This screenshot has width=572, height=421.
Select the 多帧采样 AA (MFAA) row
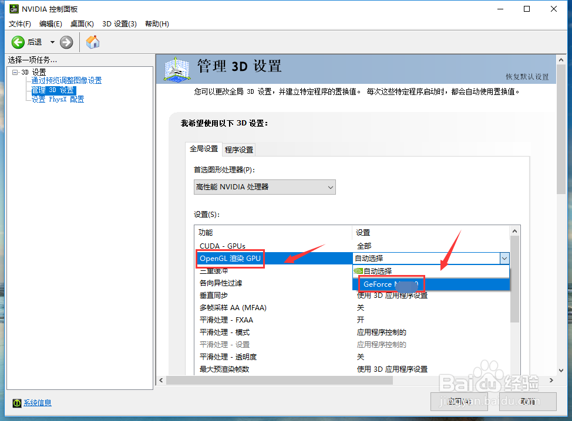point(352,308)
